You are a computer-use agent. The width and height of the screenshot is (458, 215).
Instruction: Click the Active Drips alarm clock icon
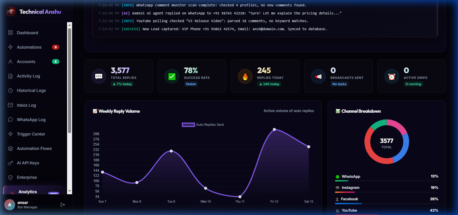click(392, 76)
